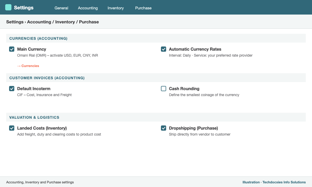The height and width of the screenshot is (187, 312).
Task: Click the Dropshipping (Purchase) label
Action: [193, 128]
